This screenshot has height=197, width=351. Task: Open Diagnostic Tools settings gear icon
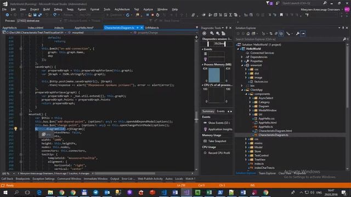[204, 33]
